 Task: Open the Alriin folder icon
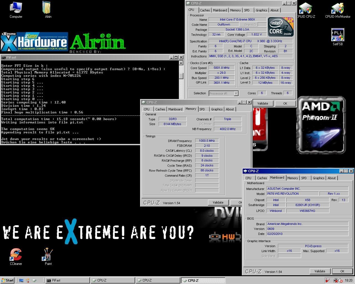48,10
